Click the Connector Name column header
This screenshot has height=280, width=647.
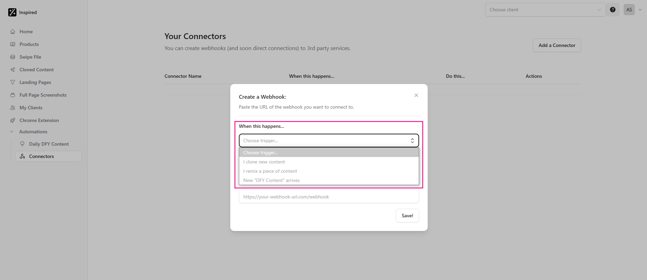pyautogui.click(x=183, y=76)
